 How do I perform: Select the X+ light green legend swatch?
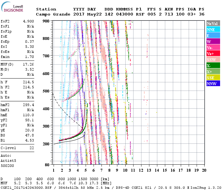pos(213,72)
